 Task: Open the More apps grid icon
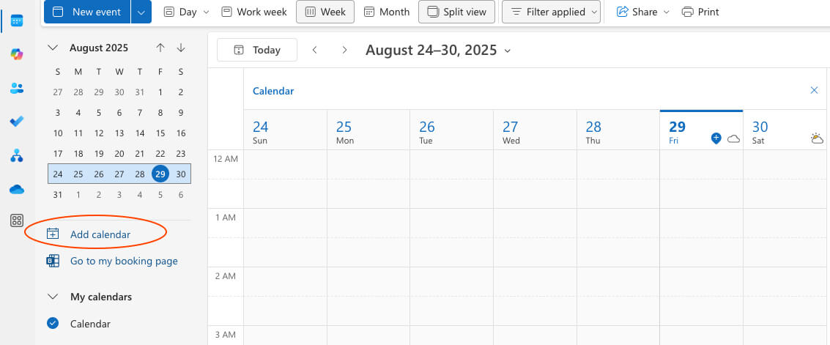[17, 221]
